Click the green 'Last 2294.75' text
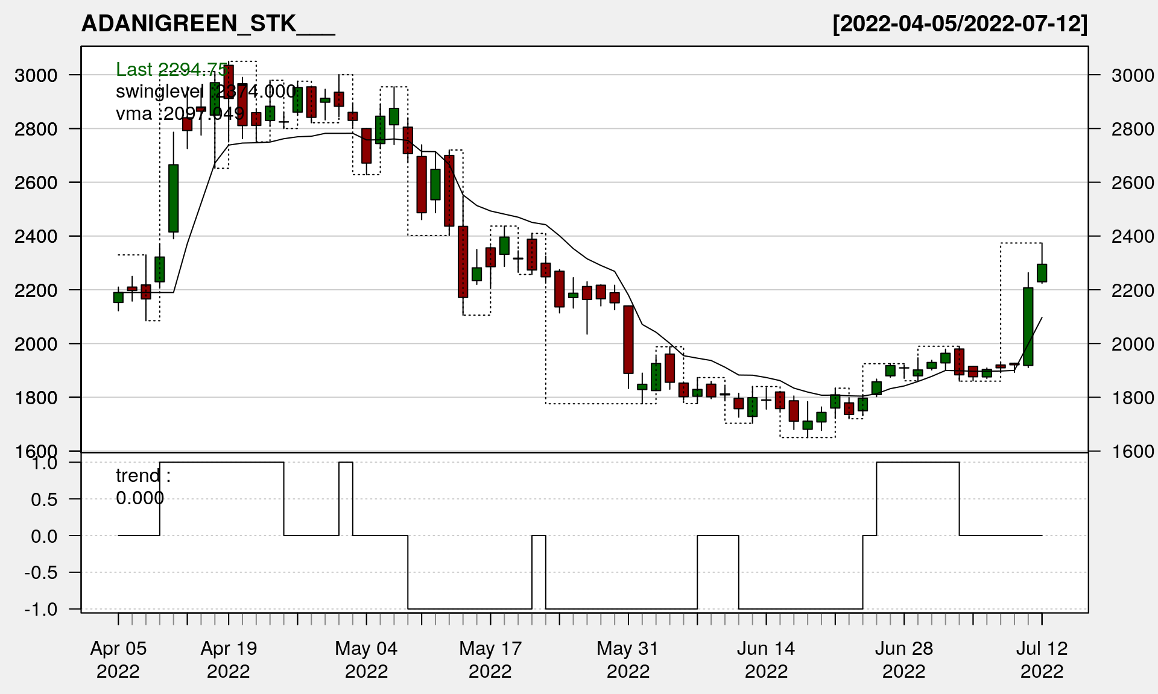Image resolution: width=1158 pixels, height=694 pixels. pyautogui.click(x=171, y=69)
